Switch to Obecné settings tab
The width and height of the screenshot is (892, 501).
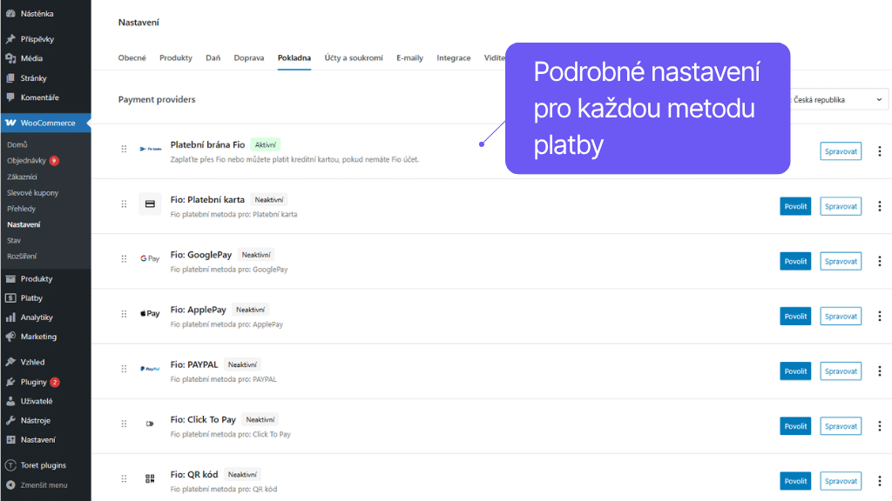coord(132,58)
